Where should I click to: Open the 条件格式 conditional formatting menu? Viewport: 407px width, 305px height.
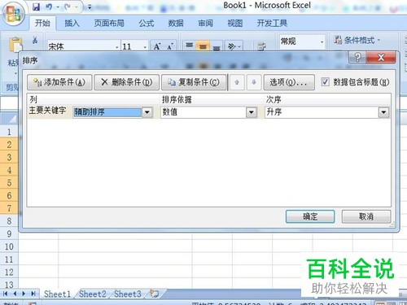point(357,41)
